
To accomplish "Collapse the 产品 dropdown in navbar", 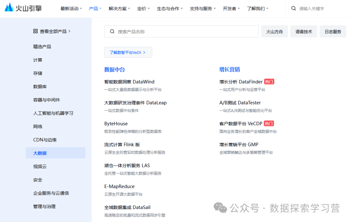I will (95, 9).
